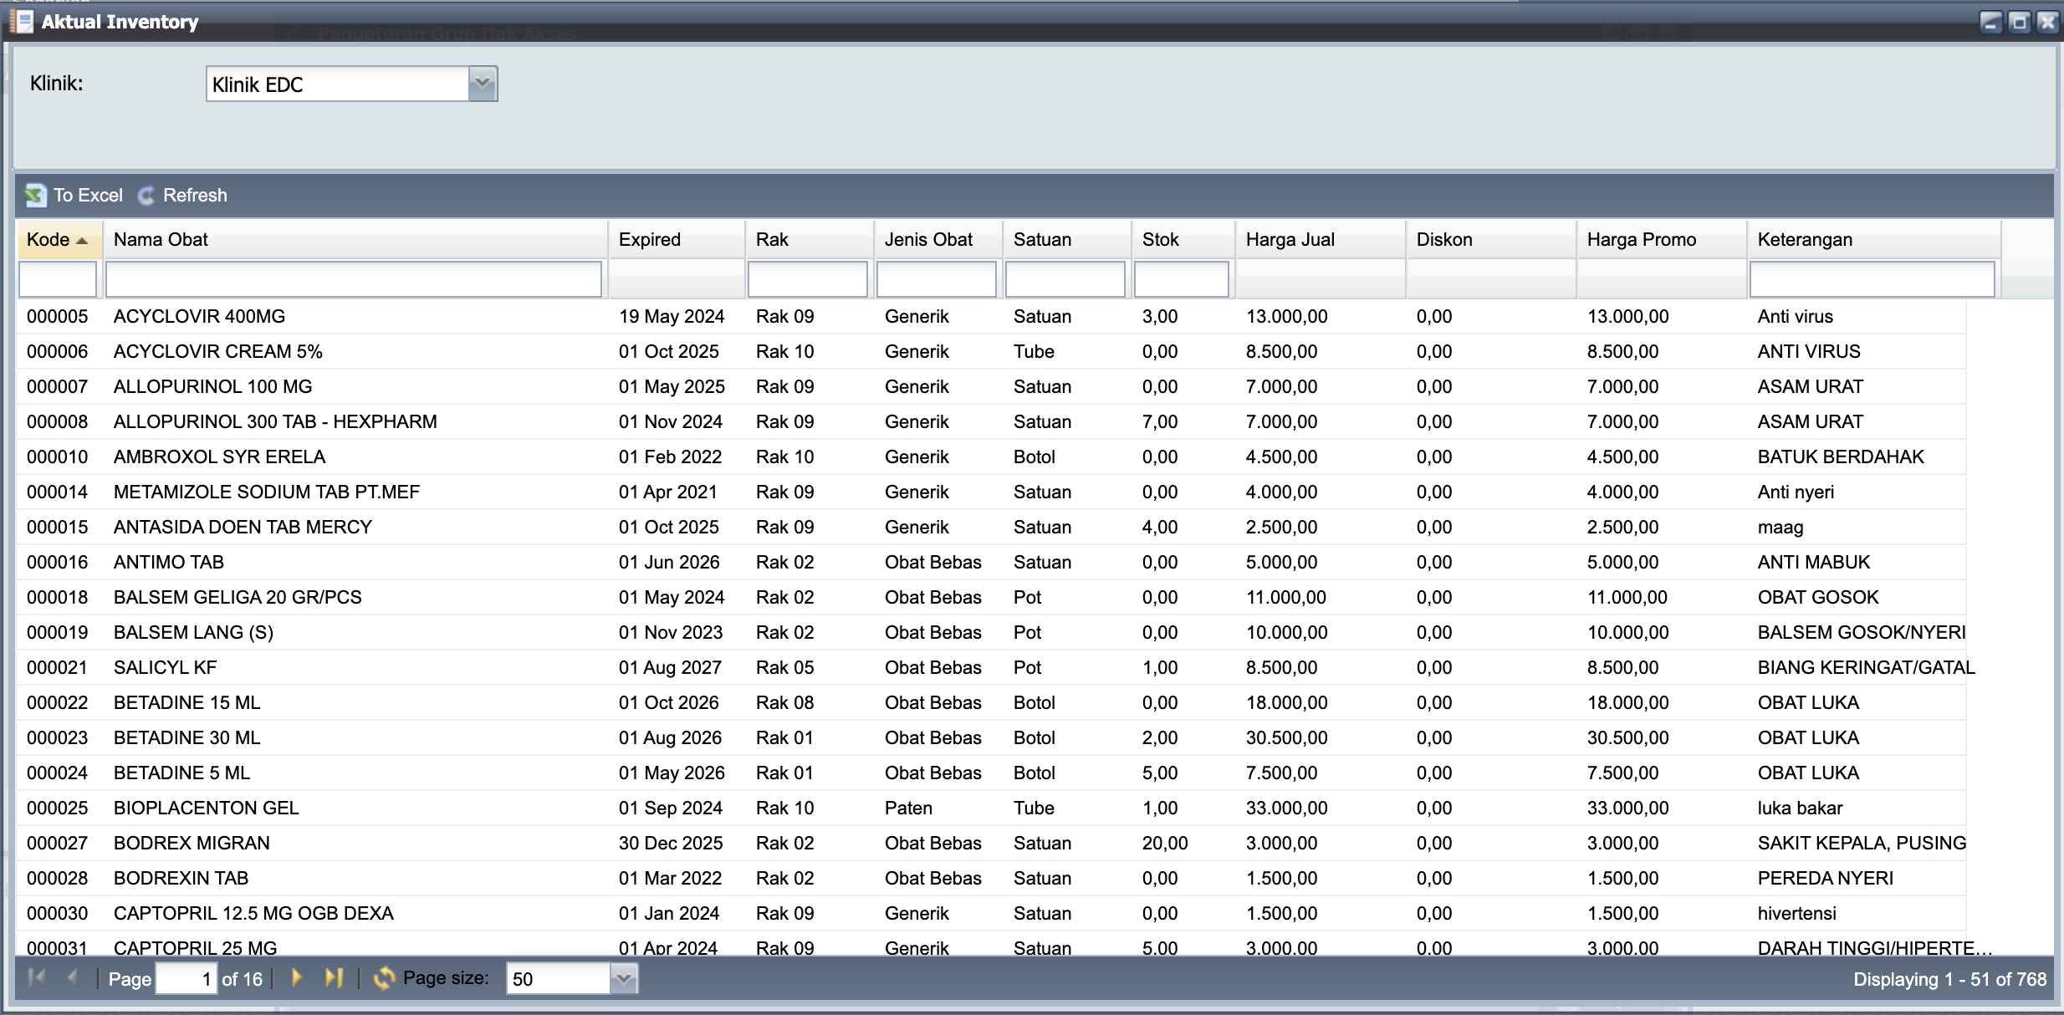Open the Klinik EDC dropdown

pos(483,84)
